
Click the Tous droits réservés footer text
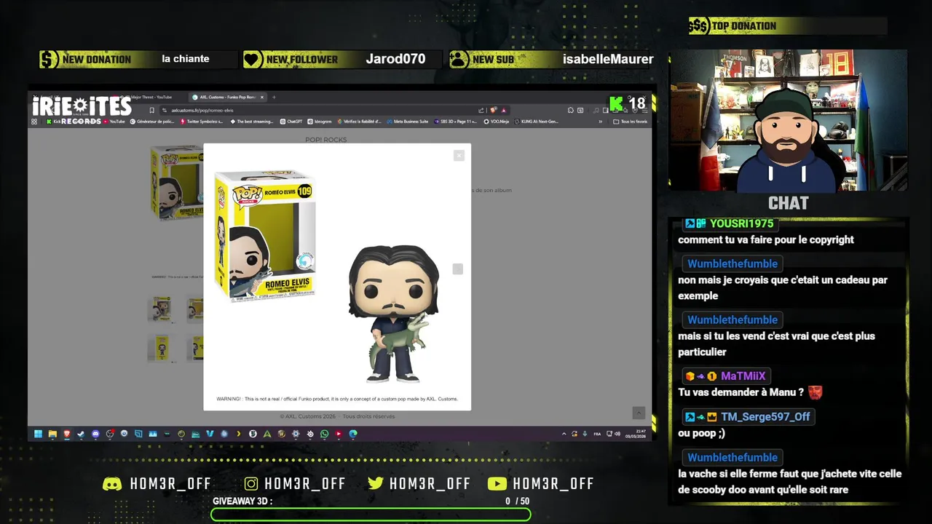tap(368, 416)
